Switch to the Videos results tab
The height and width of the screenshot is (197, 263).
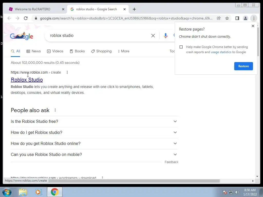click(55, 51)
